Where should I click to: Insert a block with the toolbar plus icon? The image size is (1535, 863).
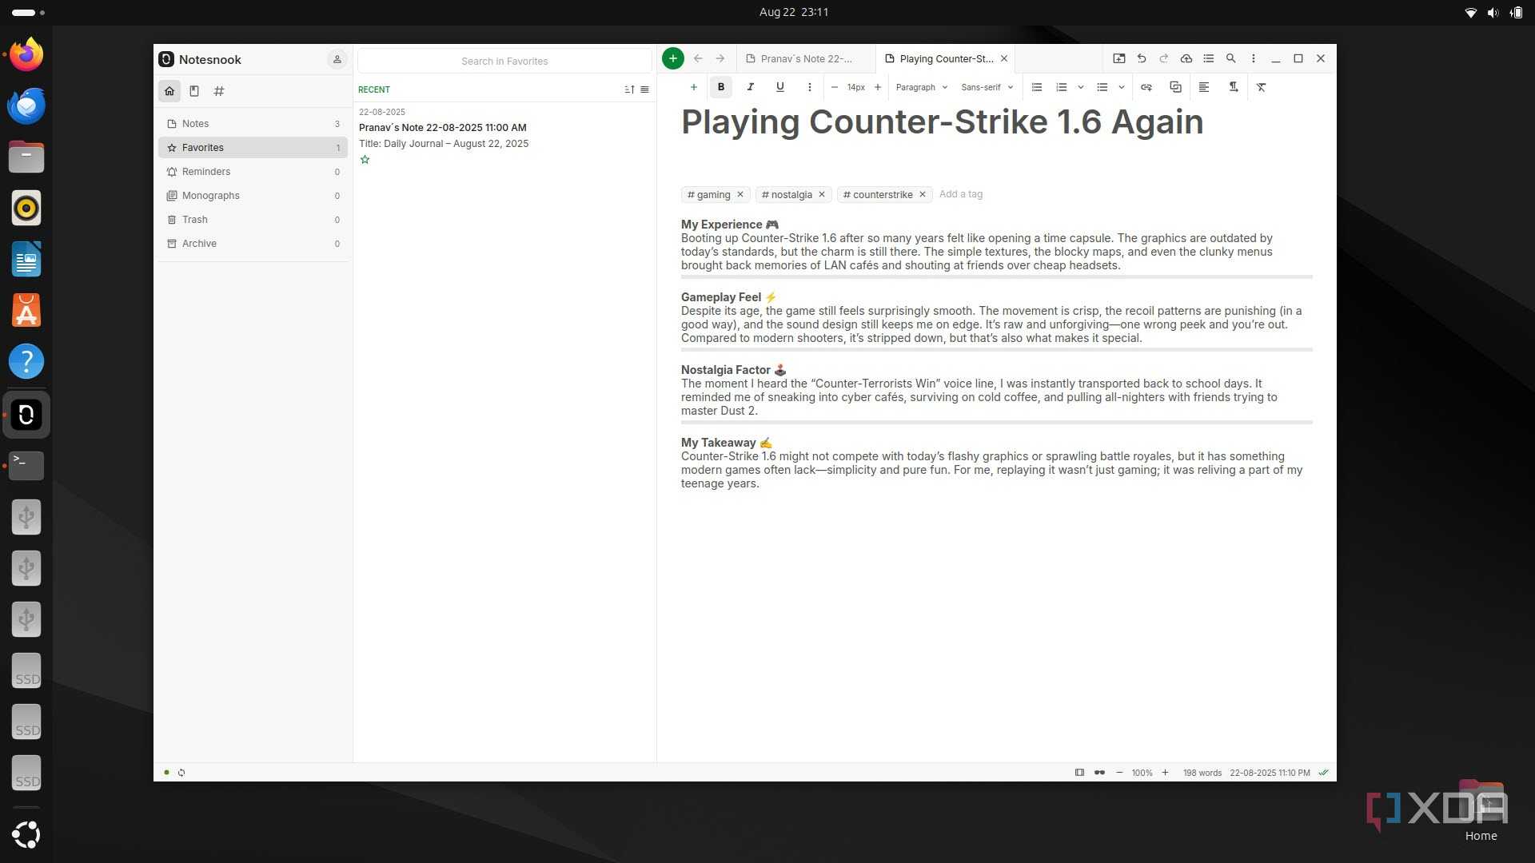693,87
